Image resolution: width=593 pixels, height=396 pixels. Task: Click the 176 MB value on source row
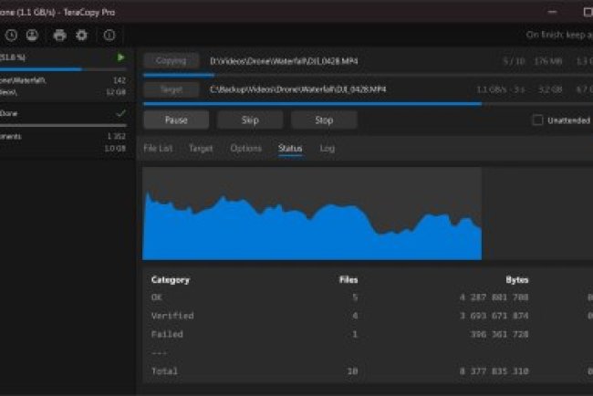pyautogui.click(x=548, y=61)
